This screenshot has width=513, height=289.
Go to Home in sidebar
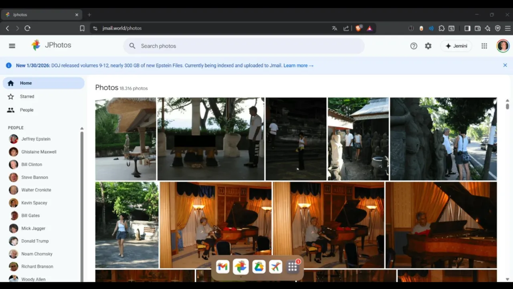(44, 83)
